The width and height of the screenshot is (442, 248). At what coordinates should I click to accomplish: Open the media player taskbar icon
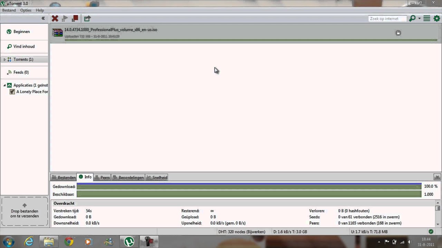pos(89,242)
